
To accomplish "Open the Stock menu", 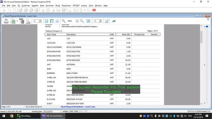I will (x=58, y=6).
